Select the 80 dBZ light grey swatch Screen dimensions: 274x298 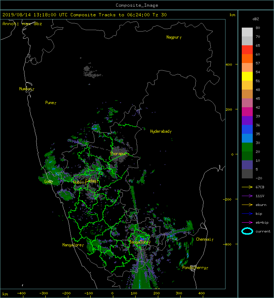247,32
